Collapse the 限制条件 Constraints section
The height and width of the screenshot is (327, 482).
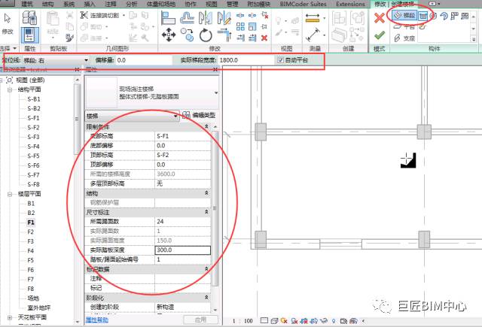click(x=206, y=126)
